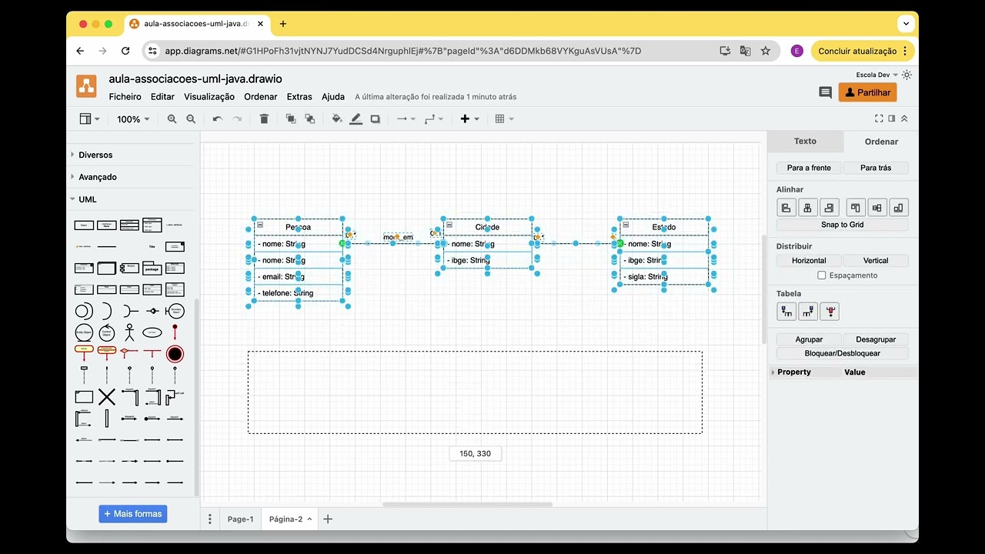Image resolution: width=985 pixels, height=554 pixels.
Task: Open the Editar menu
Action: pos(162,97)
